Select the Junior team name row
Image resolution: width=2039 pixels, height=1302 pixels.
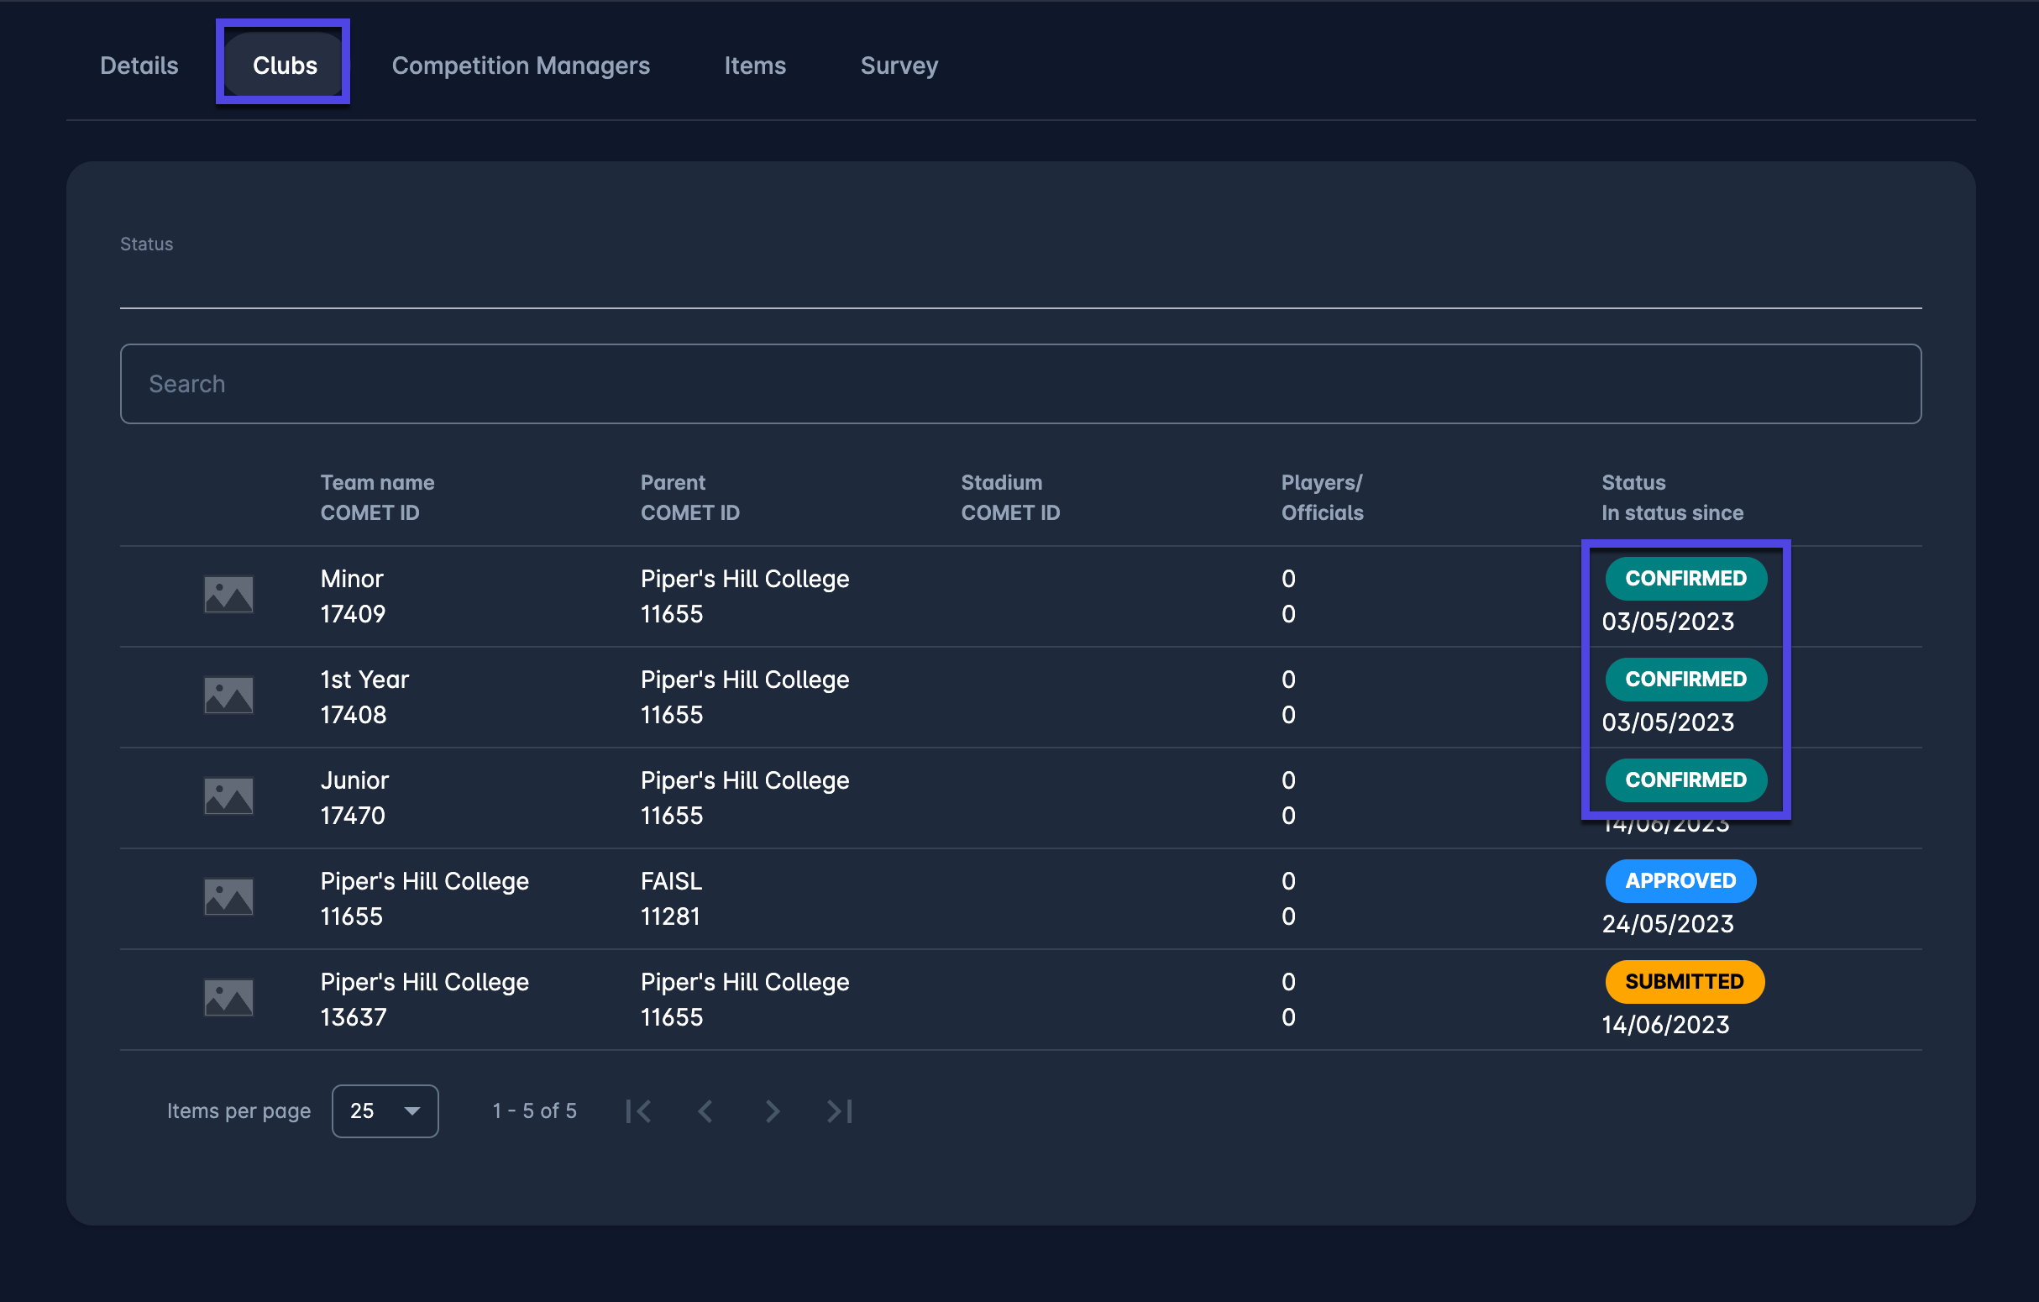[x=354, y=780]
